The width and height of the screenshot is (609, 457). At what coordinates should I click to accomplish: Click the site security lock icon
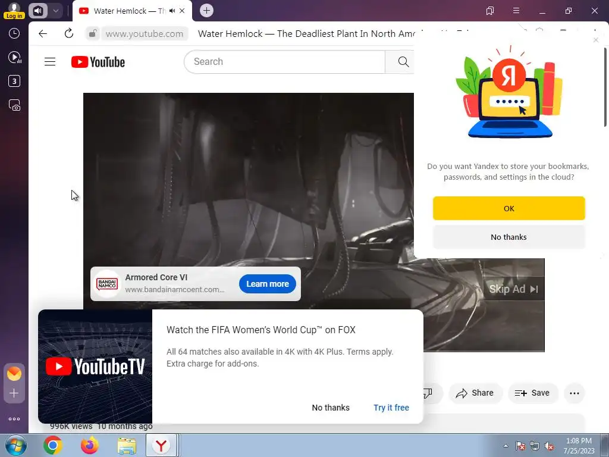point(92,34)
